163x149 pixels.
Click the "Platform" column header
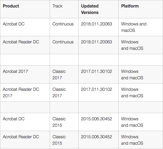(x=130, y=6)
